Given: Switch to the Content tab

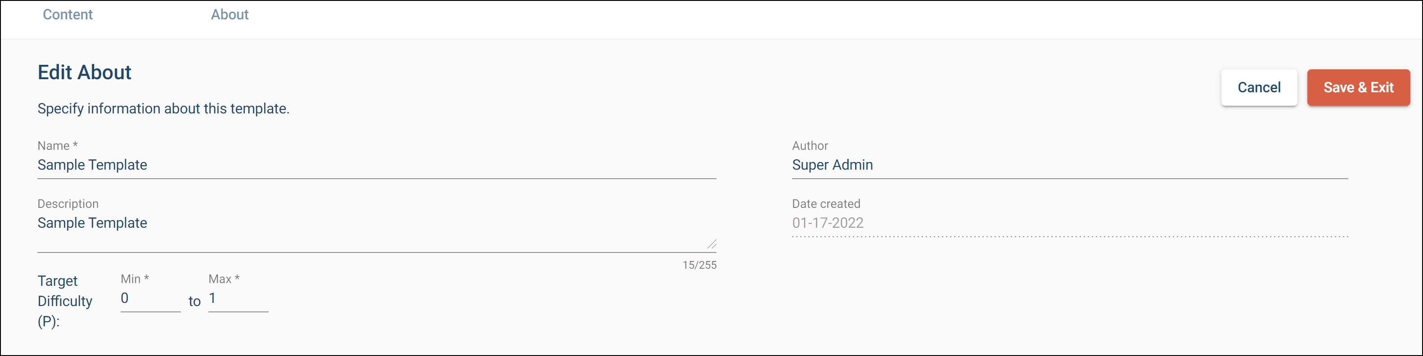Looking at the screenshot, I should pos(68,14).
